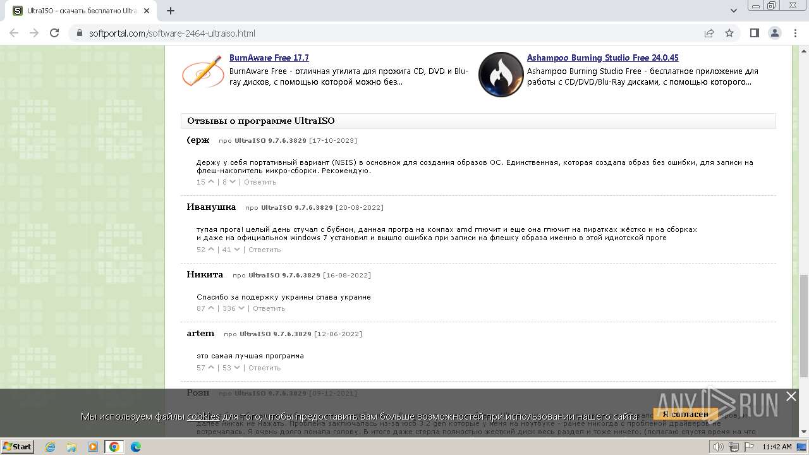809x455 pixels.
Task: Accept cookies with Я согласен button
Action: click(x=686, y=415)
